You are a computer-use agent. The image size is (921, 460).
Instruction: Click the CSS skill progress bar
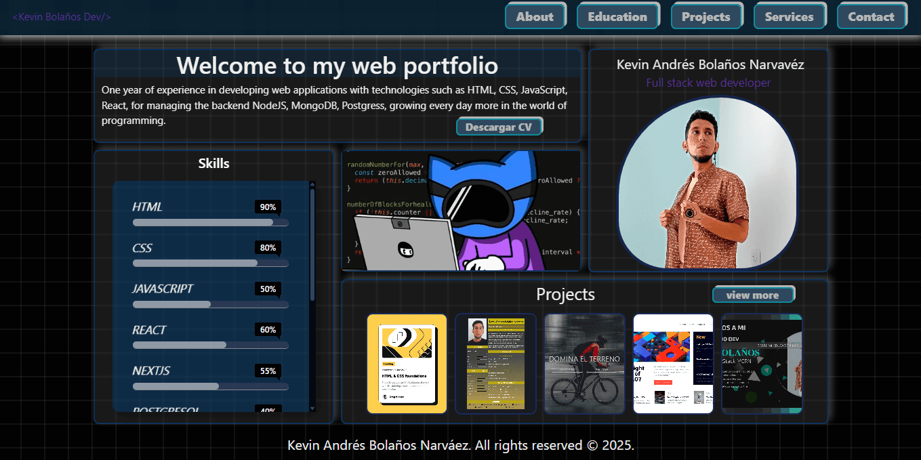(210, 264)
